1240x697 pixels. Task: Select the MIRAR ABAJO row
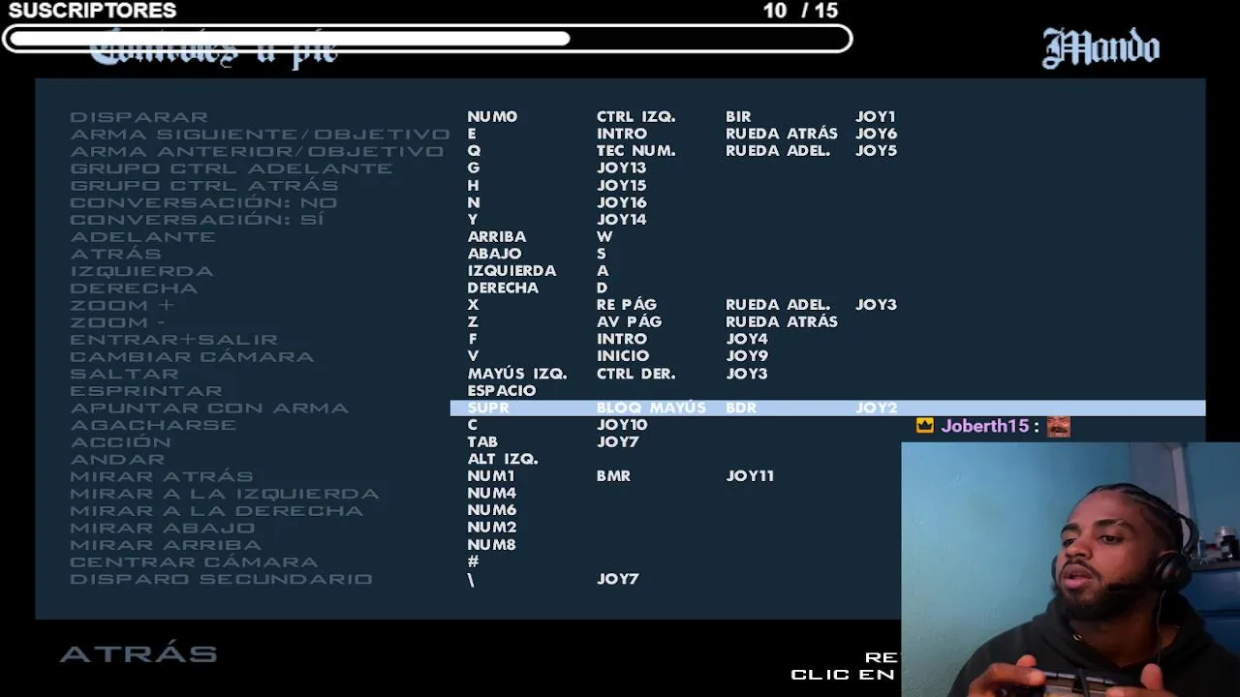(163, 528)
